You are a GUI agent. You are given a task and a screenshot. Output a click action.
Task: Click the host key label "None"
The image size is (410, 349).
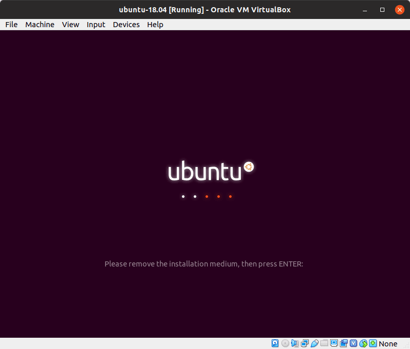(388, 344)
